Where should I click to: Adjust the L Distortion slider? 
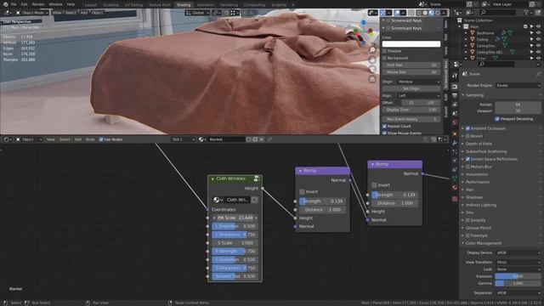click(x=235, y=226)
